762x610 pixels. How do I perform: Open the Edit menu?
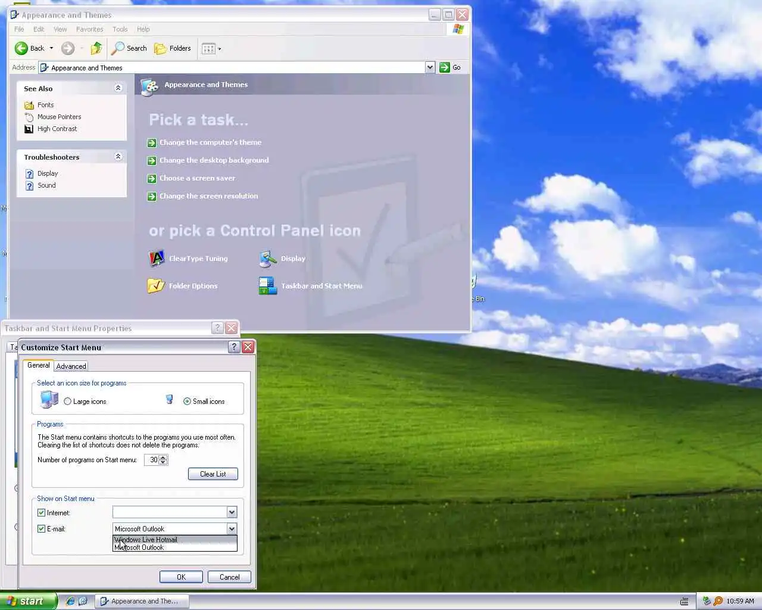[39, 29]
